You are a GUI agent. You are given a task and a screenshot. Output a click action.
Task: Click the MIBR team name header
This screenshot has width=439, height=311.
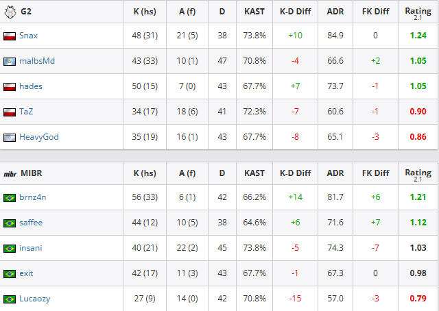[x=32, y=173]
